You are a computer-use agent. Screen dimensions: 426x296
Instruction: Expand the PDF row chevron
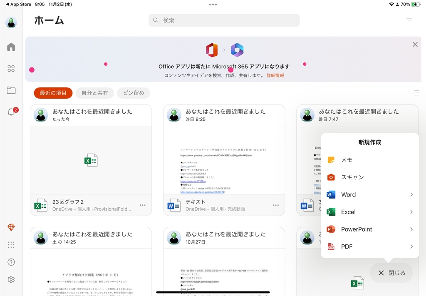pyautogui.click(x=411, y=247)
